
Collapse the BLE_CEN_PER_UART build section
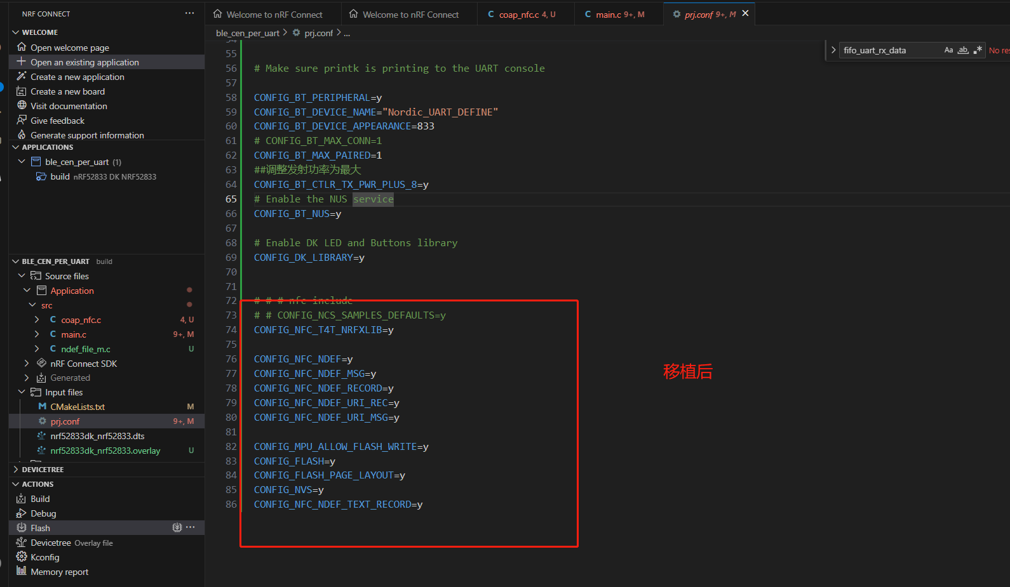(x=16, y=261)
